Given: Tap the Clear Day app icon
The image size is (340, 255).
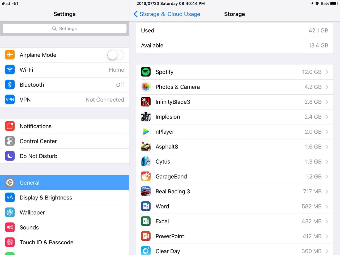Looking at the screenshot, I should click(x=146, y=251).
